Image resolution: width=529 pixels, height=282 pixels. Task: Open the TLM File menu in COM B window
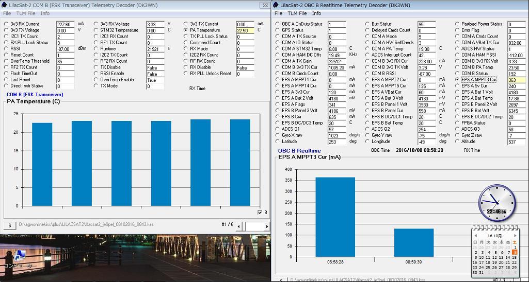(25, 13)
